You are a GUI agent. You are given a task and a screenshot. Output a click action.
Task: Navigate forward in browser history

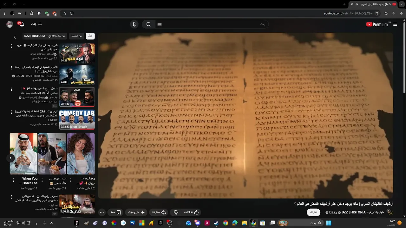click(394, 13)
